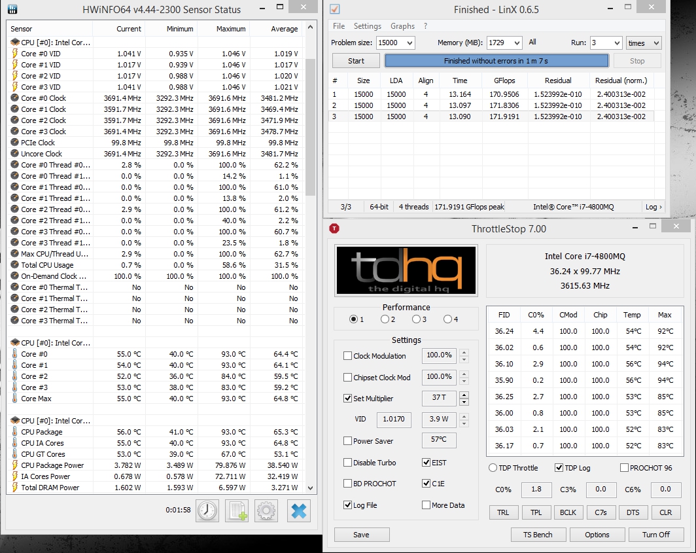The image size is (696, 553).
Task: Increase the Set Multiplier value
Action: [464, 395]
